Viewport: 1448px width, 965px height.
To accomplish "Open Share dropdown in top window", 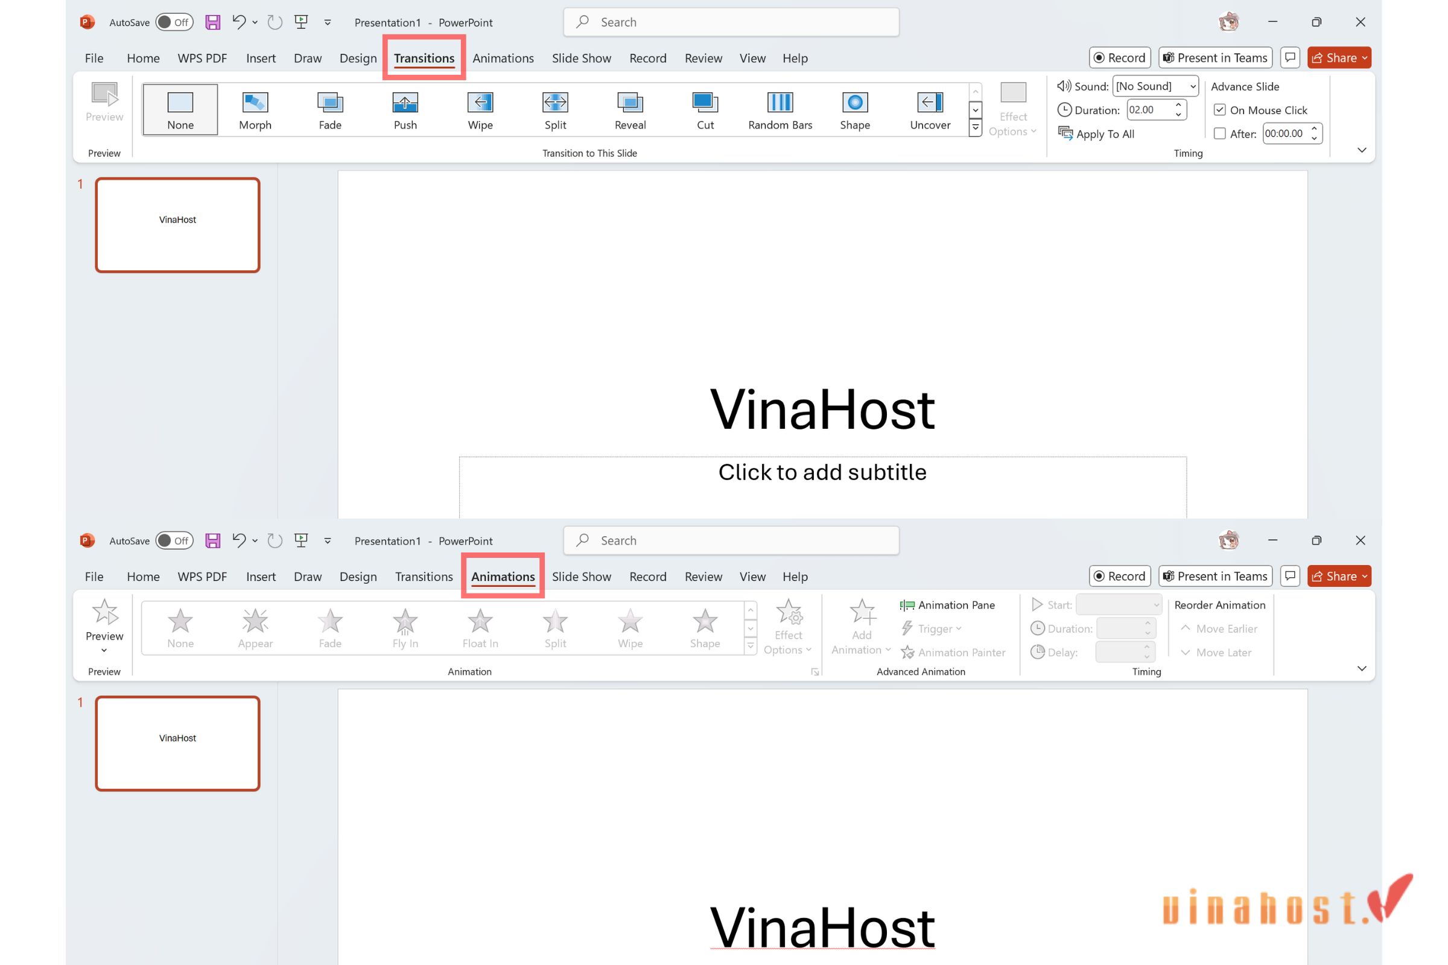I will (1339, 58).
